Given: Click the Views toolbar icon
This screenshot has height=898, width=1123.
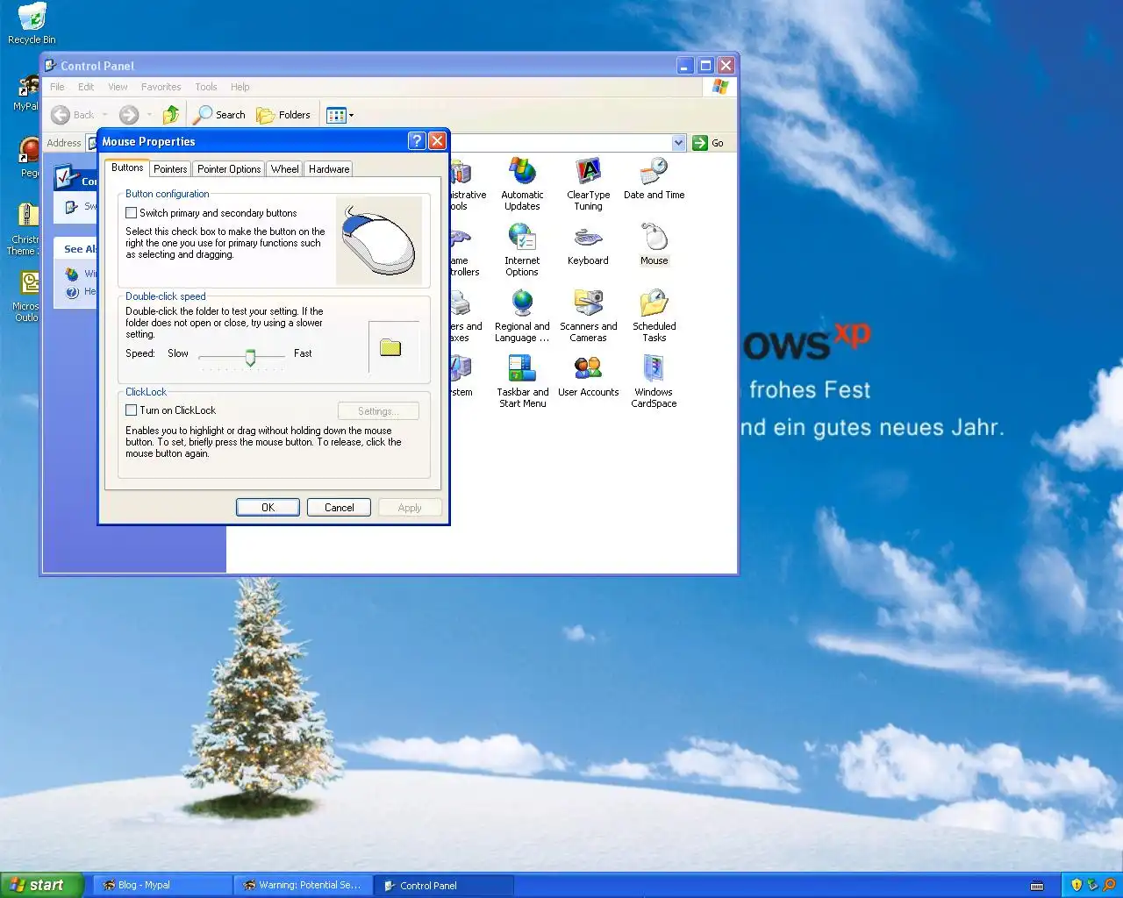Looking at the screenshot, I should point(336,115).
